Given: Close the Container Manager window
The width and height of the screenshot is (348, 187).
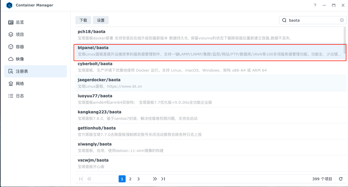Looking at the screenshot, I should pos(343,5).
